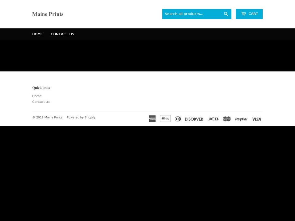Screen dimensions: 295x221
Task: Click the JCB payment logo
Action: click(x=213, y=119)
